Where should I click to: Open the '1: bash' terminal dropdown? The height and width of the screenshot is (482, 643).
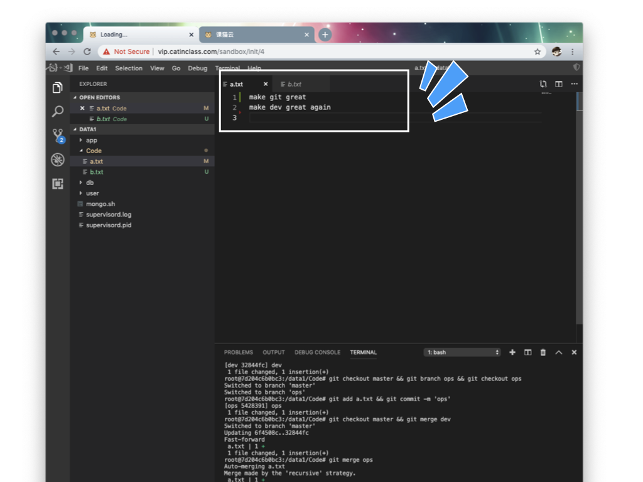[x=462, y=353]
